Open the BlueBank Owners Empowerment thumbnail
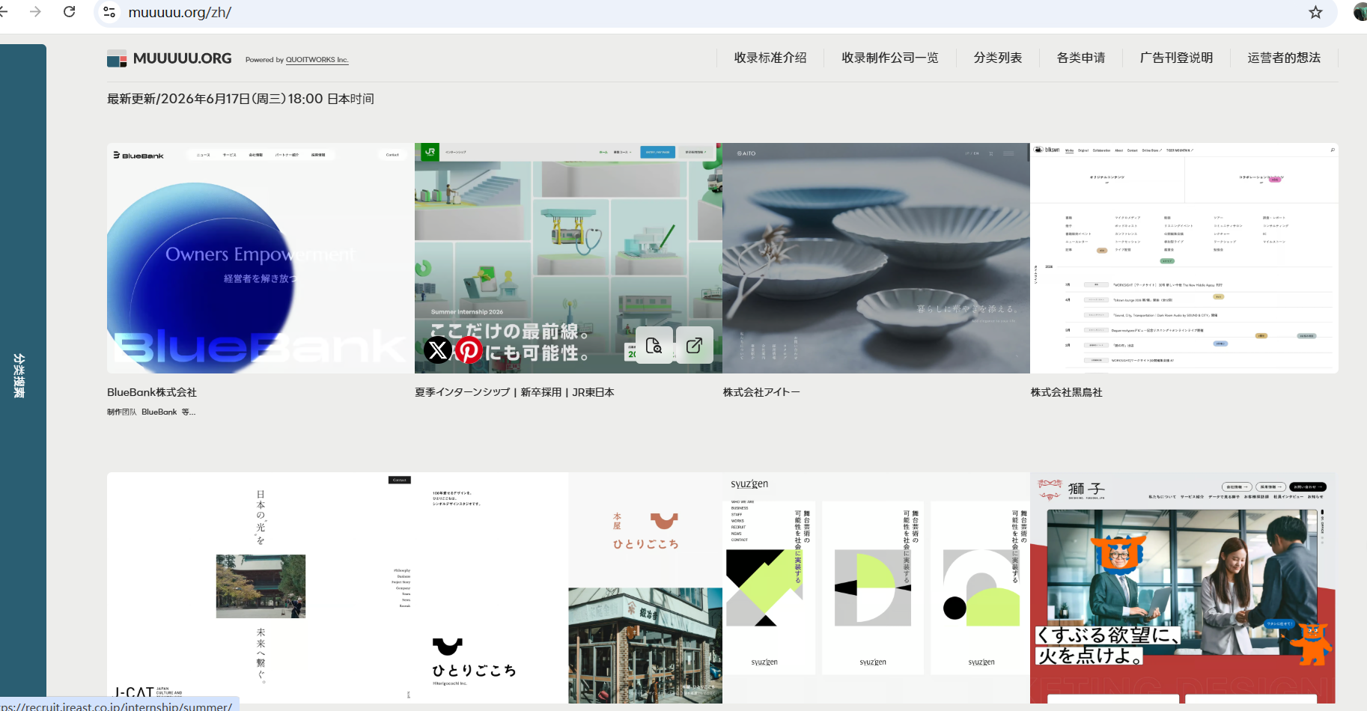 point(261,258)
